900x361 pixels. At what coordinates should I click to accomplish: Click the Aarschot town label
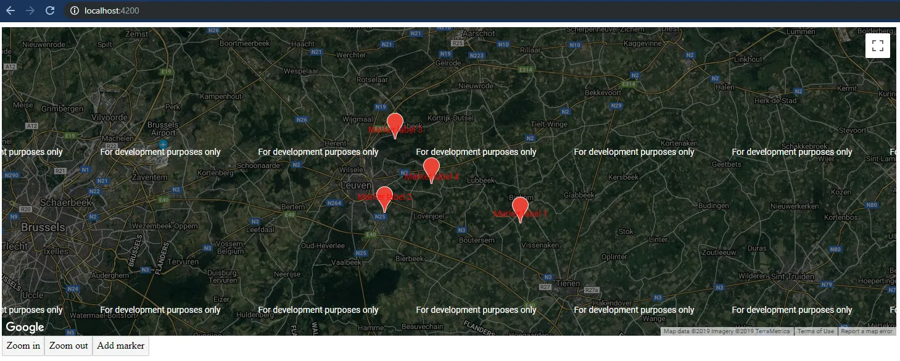[479, 33]
